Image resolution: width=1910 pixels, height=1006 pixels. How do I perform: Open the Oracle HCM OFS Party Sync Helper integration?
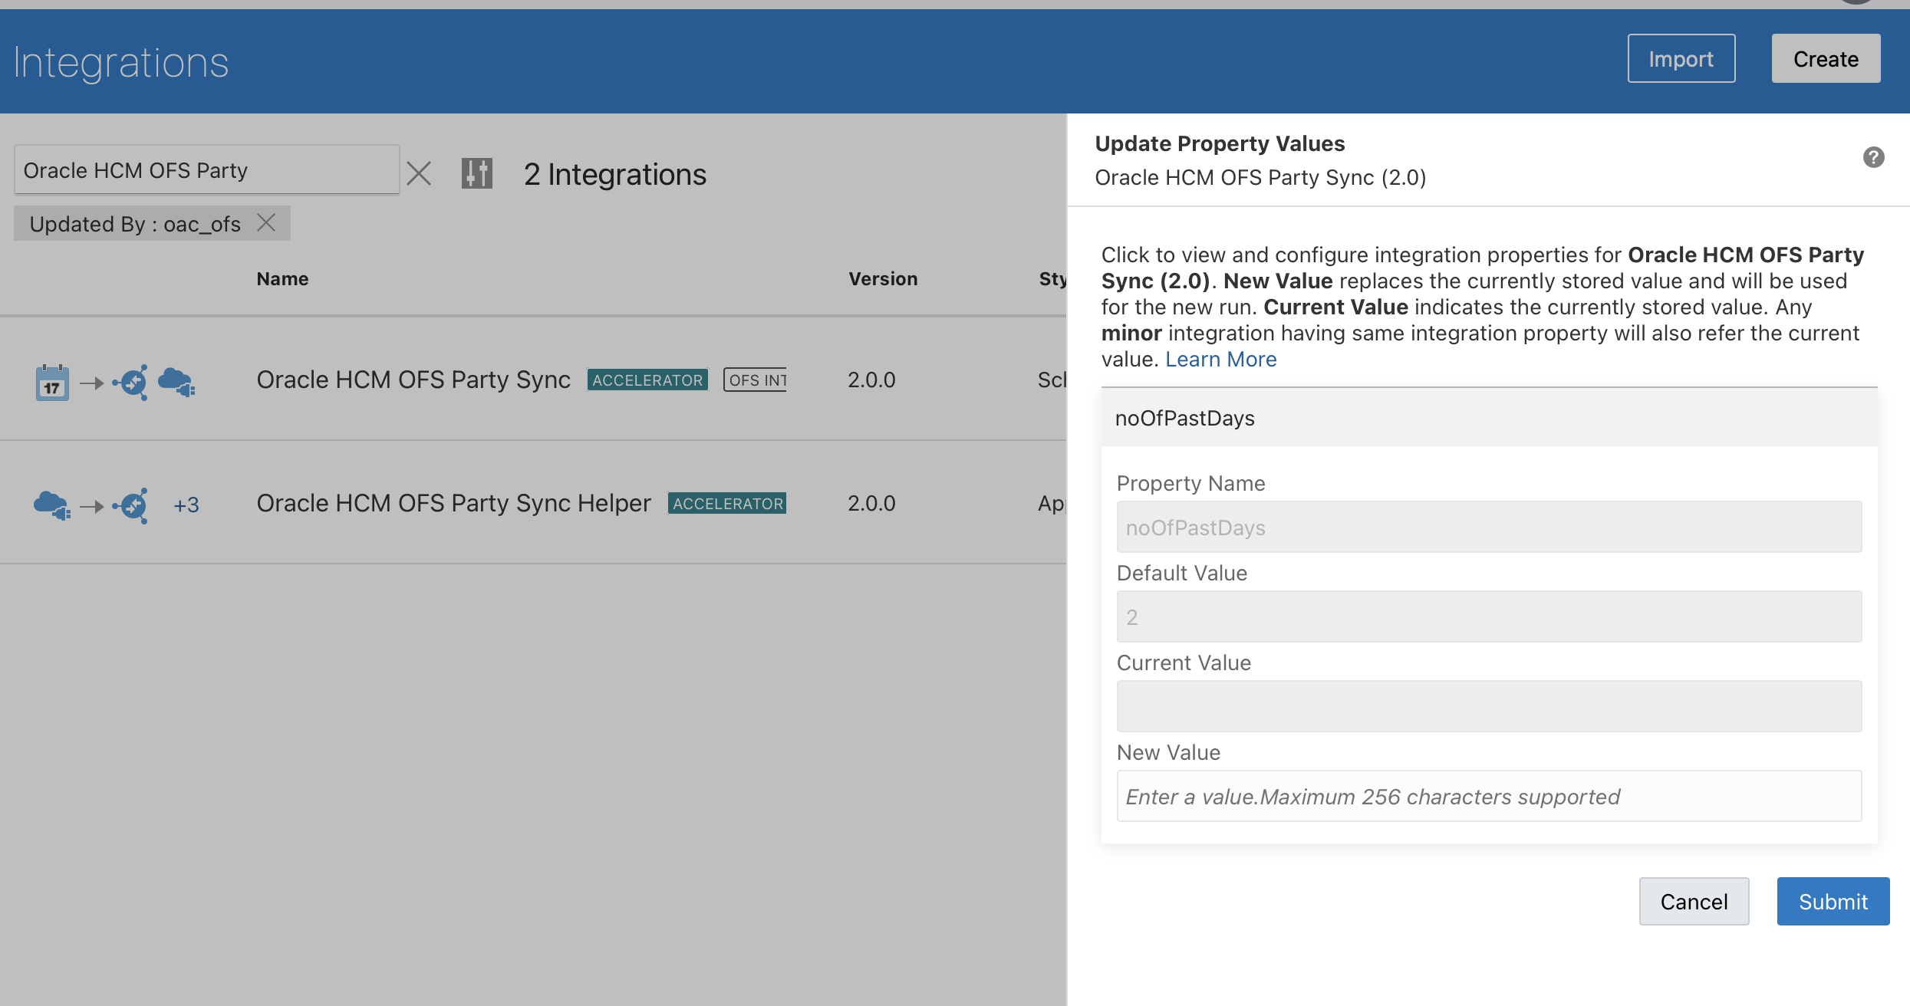point(453,503)
